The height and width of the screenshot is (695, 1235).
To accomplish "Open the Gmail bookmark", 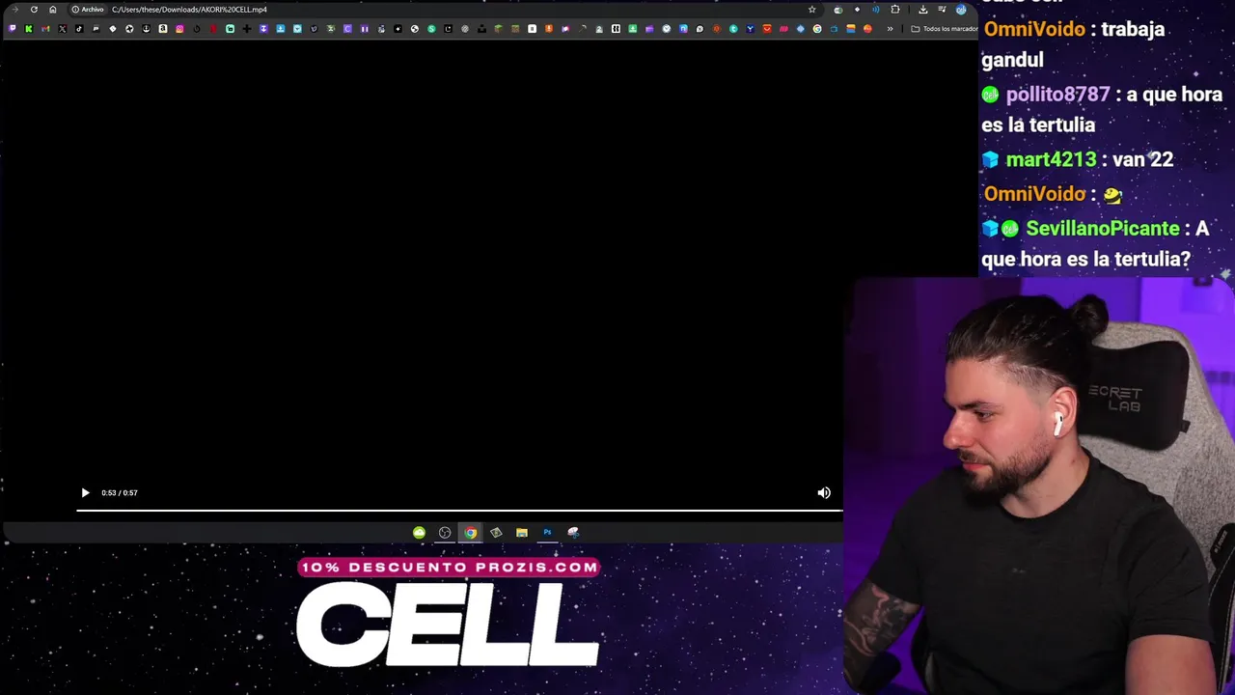I will (x=45, y=29).
